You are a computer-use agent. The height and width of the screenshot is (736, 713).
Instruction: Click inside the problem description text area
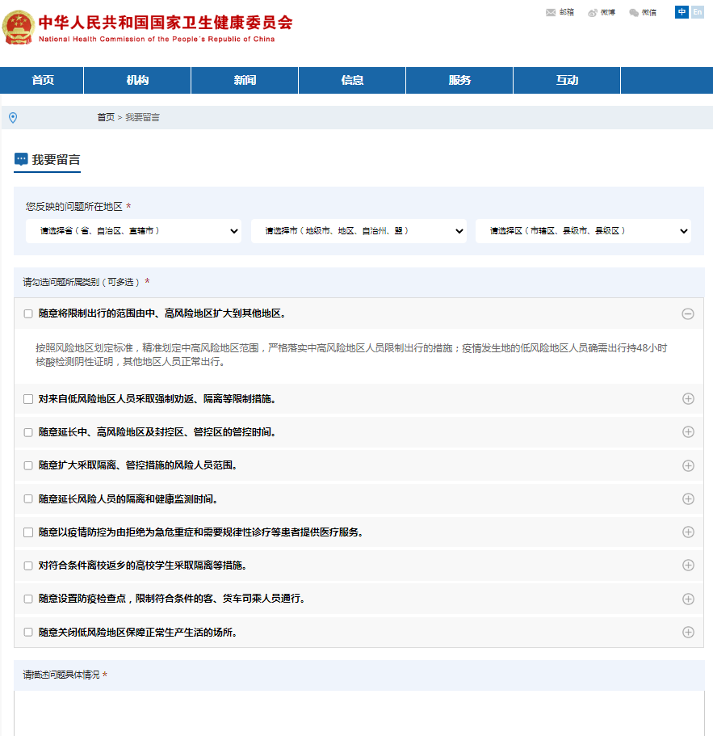pos(355,711)
